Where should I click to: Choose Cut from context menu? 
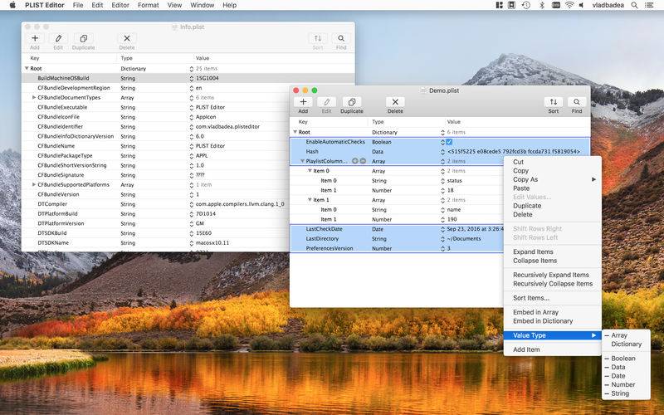pyautogui.click(x=552, y=162)
